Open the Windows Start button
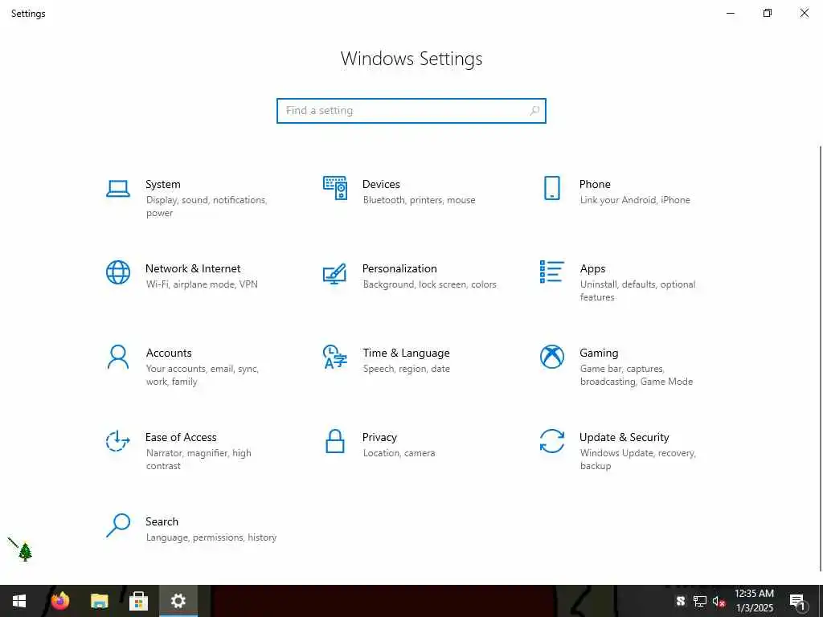The width and height of the screenshot is (823, 617). coord(19,601)
